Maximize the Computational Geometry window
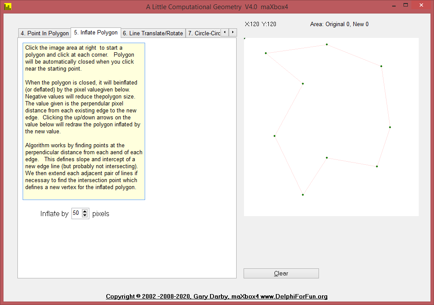Viewport: 434px width, 305px height. point(406,5)
